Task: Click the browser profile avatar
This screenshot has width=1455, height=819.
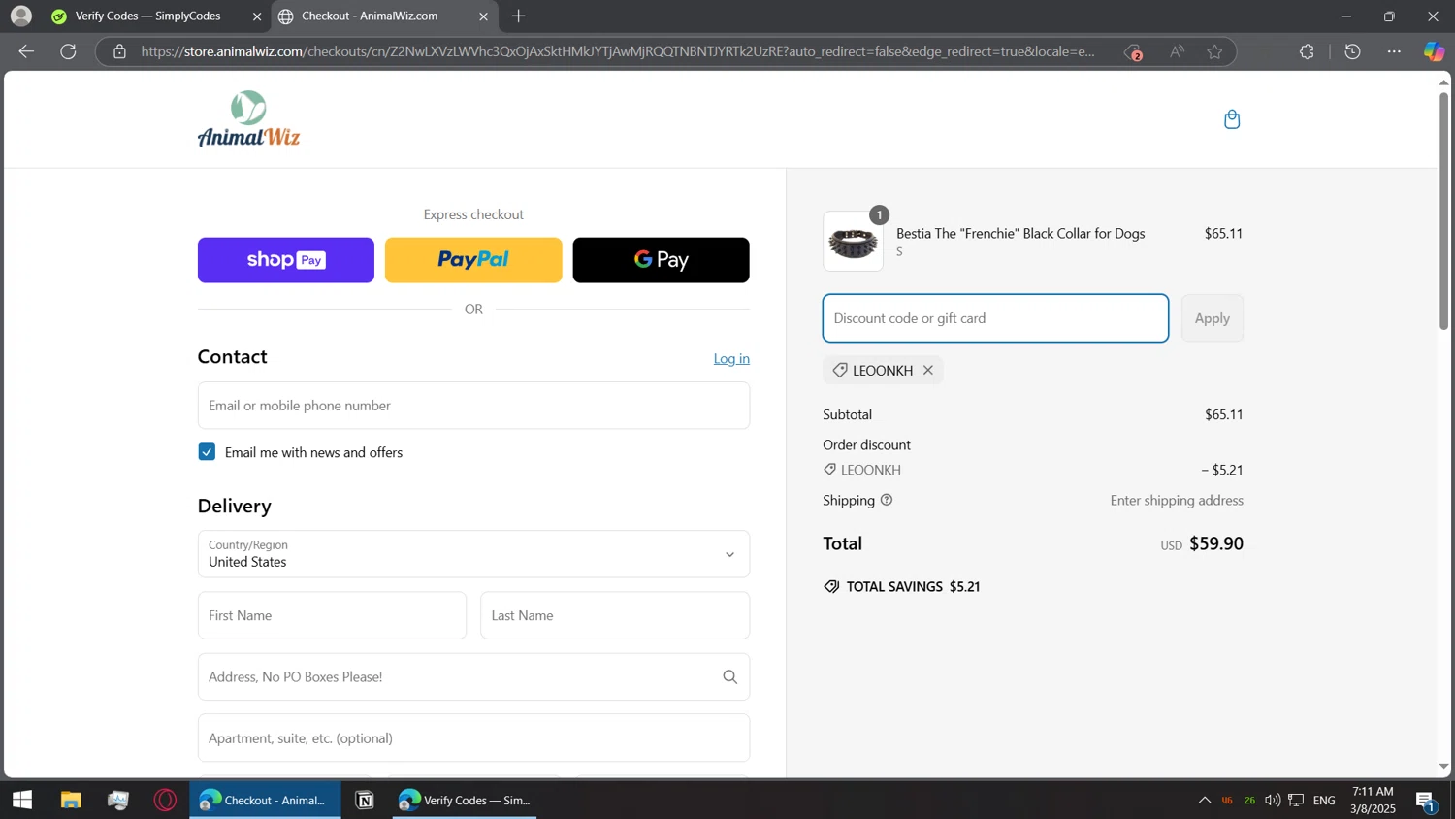Action: click(21, 16)
